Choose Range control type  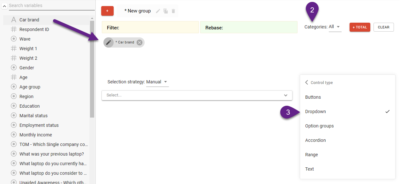(311, 155)
